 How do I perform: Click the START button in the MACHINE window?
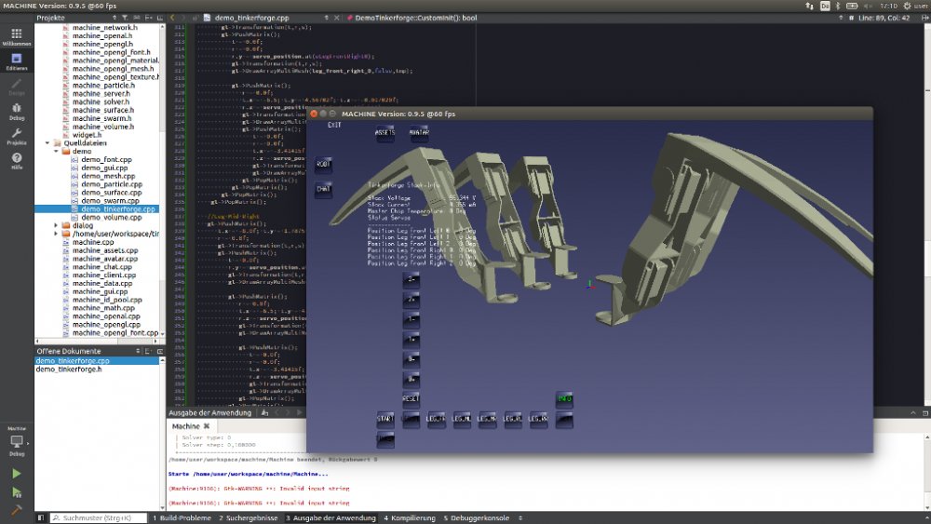385,419
